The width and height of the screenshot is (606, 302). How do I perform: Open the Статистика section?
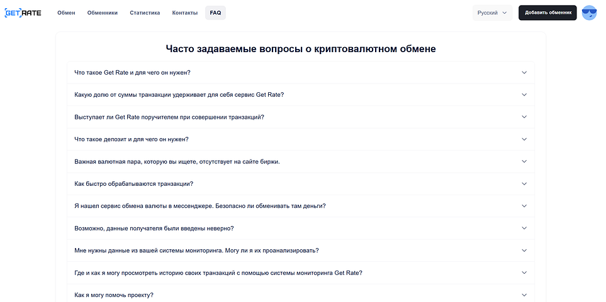(145, 13)
